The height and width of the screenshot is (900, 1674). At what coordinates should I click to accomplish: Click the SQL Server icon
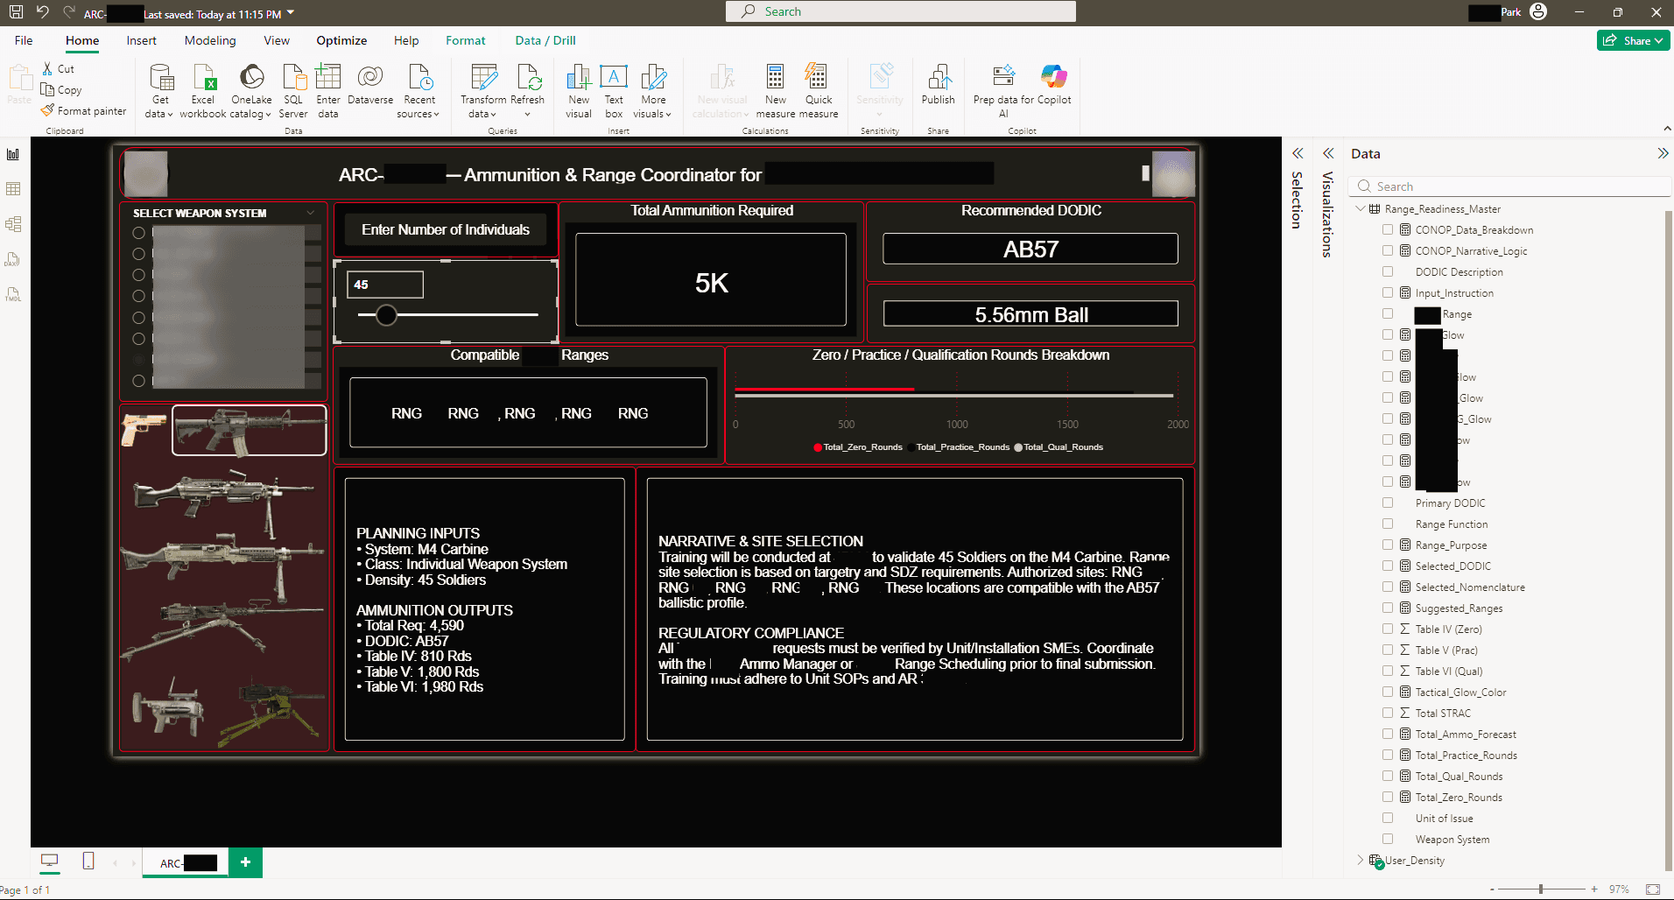coord(293,79)
